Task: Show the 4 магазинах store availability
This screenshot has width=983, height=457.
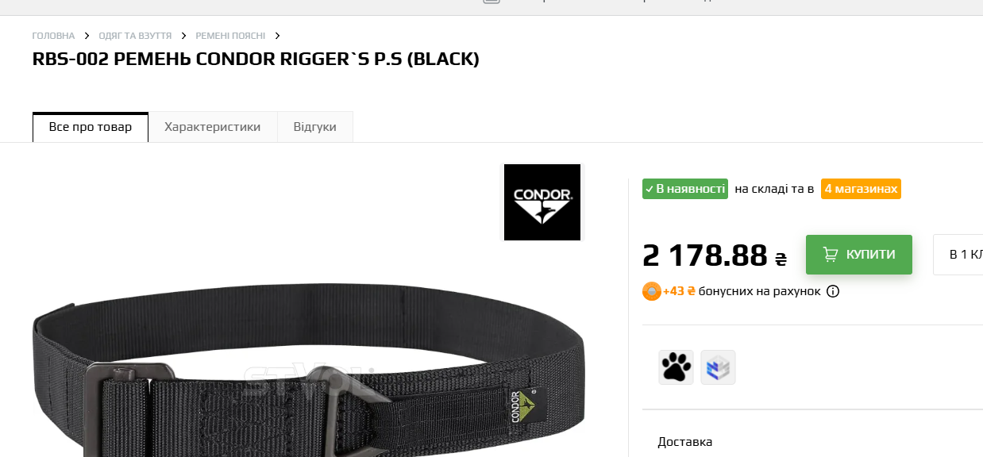Action: click(x=861, y=189)
